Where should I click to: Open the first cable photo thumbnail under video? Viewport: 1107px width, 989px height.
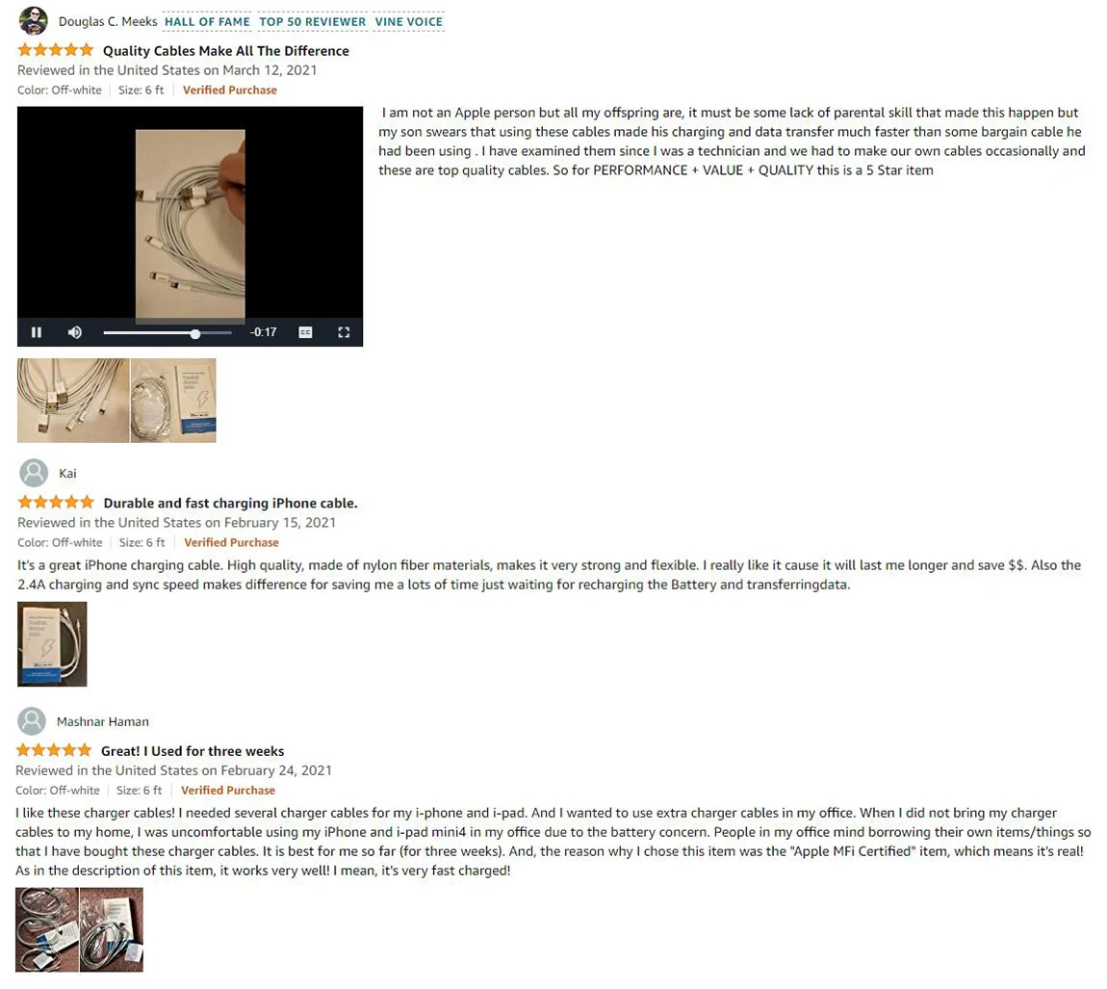pos(73,401)
